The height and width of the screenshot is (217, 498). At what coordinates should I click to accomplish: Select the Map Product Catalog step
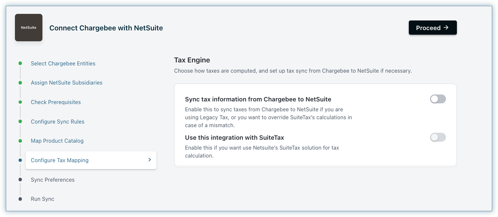(x=57, y=141)
